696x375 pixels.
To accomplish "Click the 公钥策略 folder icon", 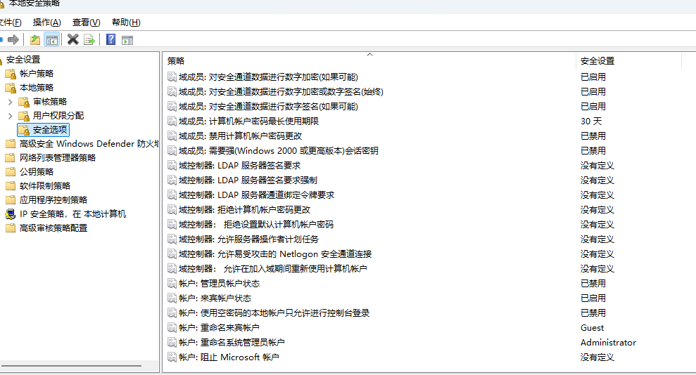I will tap(11, 172).
